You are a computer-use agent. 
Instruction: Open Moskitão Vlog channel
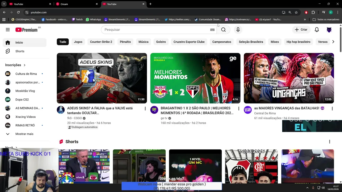(x=25, y=91)
